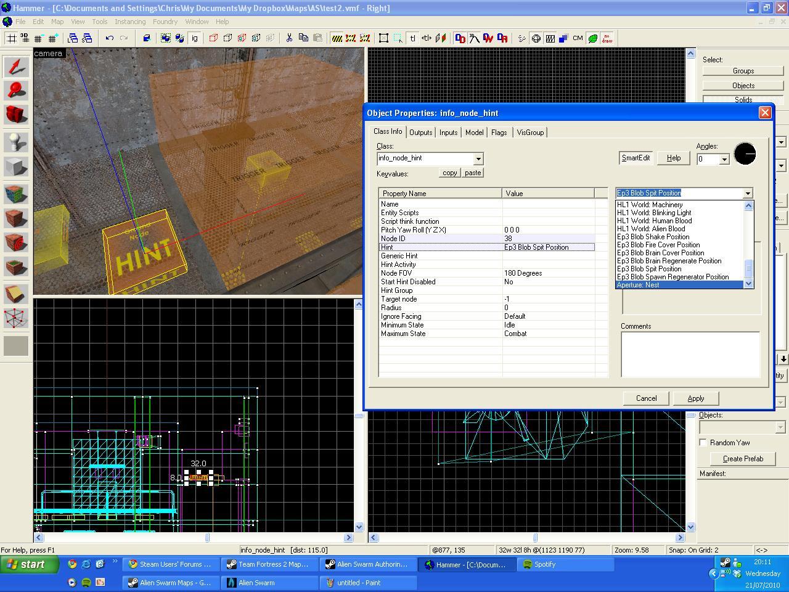
Task: Activate the Entity tool lightbulb icon
Action: tap(16, 142)
